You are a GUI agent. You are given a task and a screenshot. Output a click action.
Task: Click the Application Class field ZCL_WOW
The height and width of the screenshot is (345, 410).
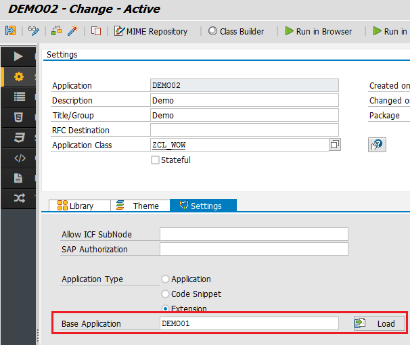point(240,145)
